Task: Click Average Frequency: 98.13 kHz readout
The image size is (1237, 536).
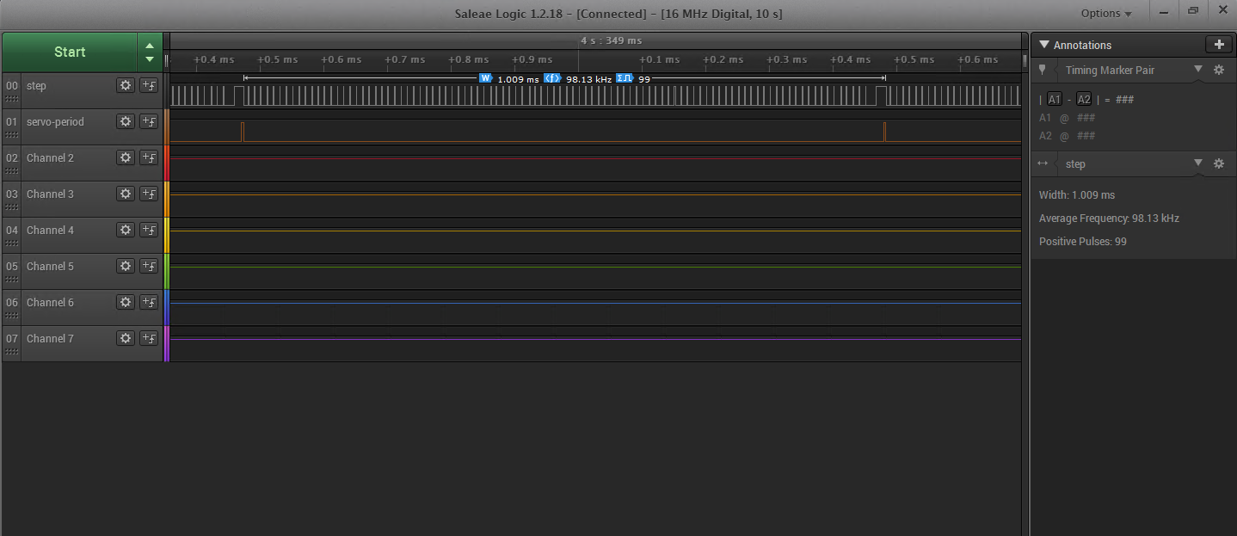Action: (1109, 219)
